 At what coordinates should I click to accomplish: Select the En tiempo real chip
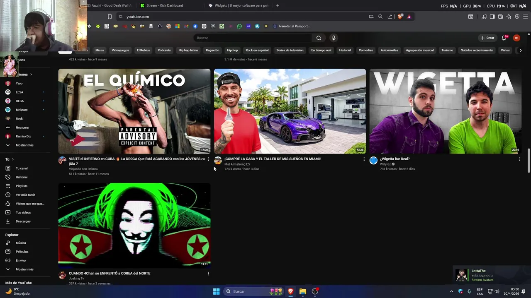coord(321,50)
